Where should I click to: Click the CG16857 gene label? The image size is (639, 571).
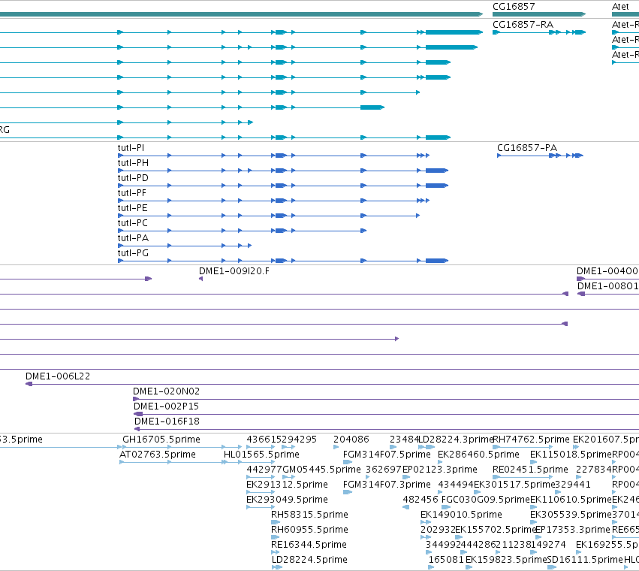tap(514, 7)
